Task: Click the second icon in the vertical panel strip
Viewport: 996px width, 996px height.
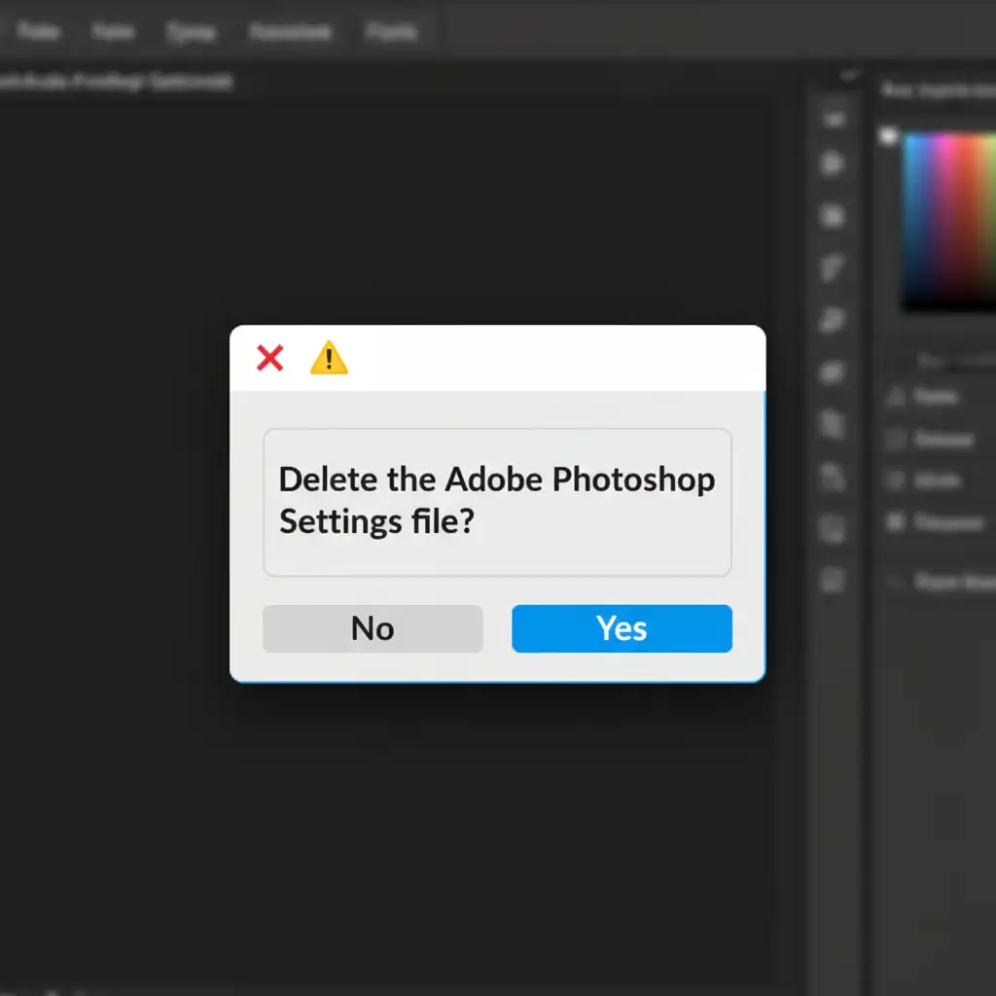Action: (834, 163)
